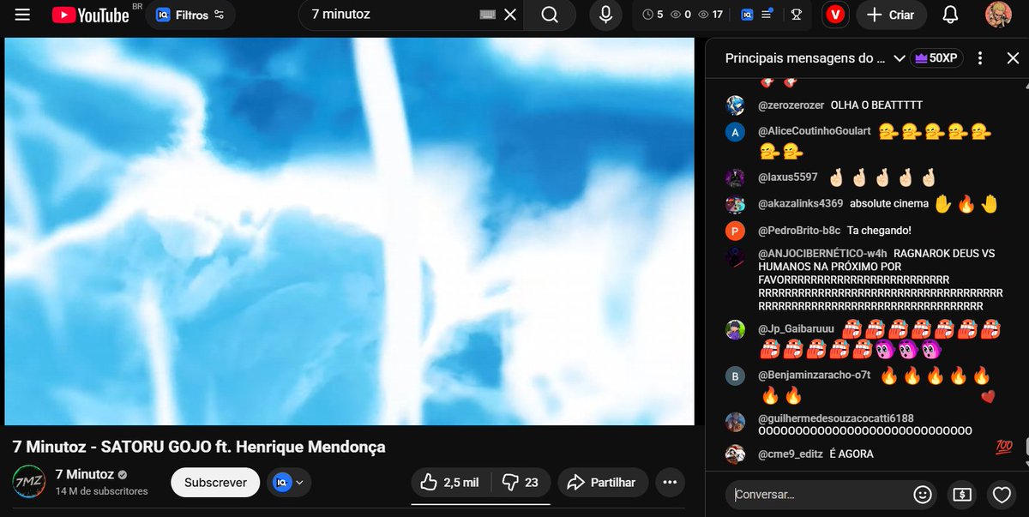Click the vidIQ eye stat showing 17
The height and width of the screenshot is (517, 1029).
[x=711, y=15]
